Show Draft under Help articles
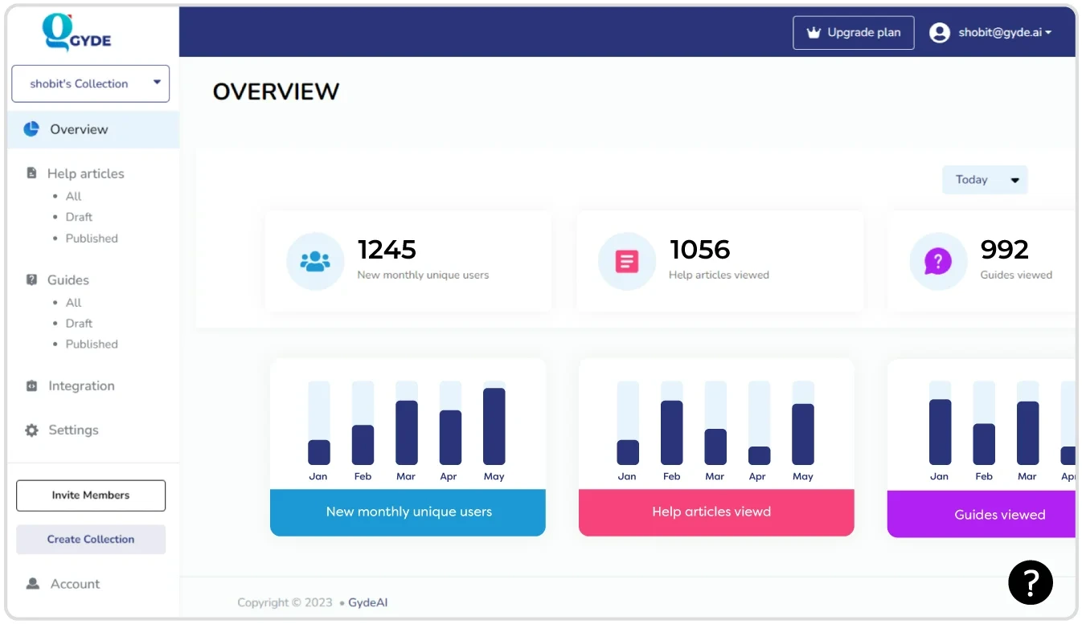Viewport: 1082px width, 624px height. point(79,217)
